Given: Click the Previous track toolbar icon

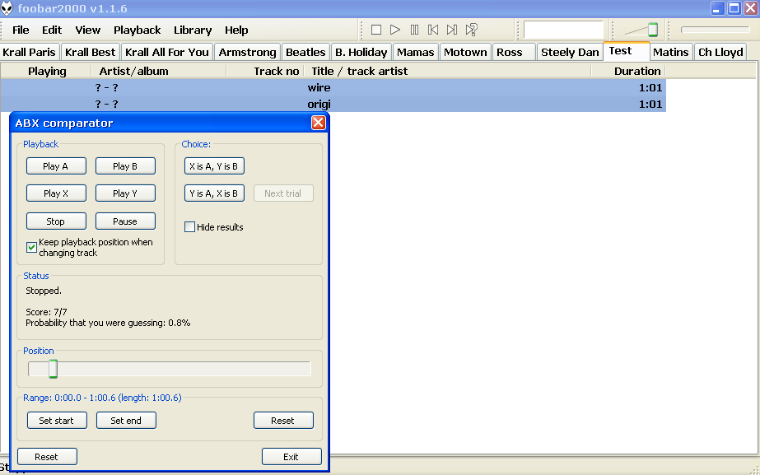Looking at the screenshot, I should click(x=433, y=30).
